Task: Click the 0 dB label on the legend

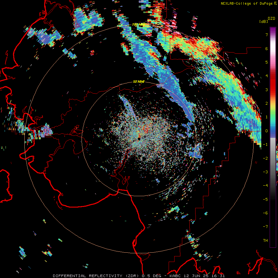Action: (267, 131)
